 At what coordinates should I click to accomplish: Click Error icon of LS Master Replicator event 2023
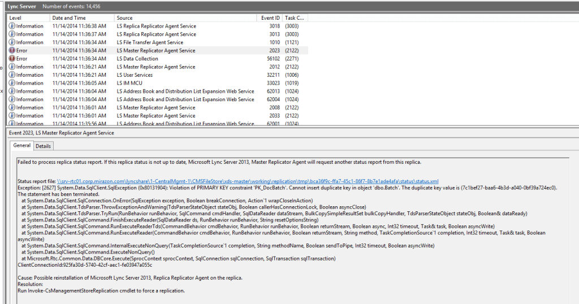pyautogui.click(x=12, y=50)
